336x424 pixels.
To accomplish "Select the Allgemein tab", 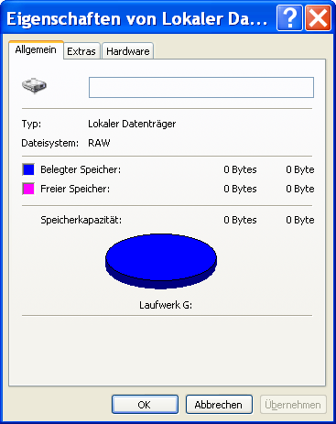I will click(36, 49).
